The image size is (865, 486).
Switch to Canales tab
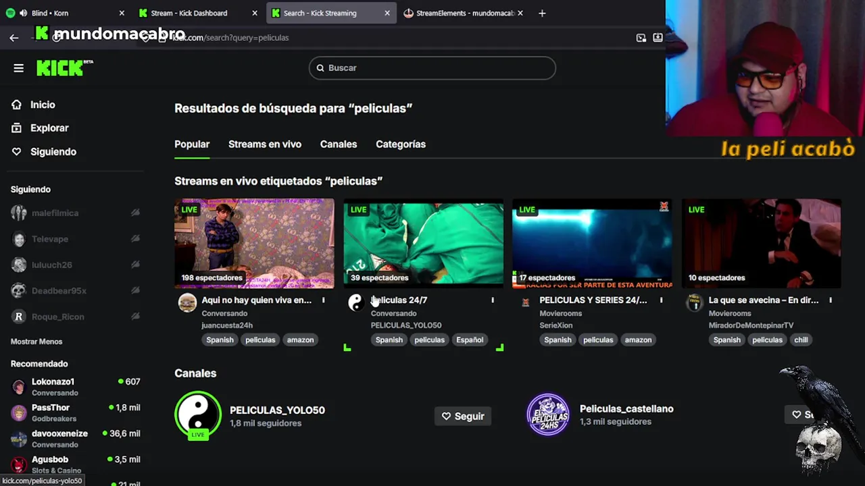(x=339, y=144)
